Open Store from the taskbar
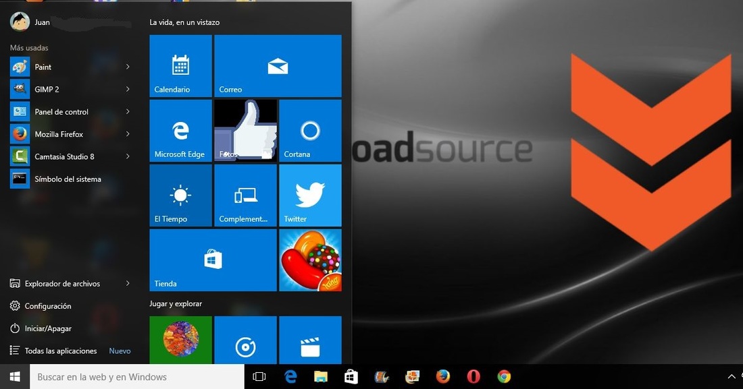This screenshot has width=743, height=389. coord(351,377)
